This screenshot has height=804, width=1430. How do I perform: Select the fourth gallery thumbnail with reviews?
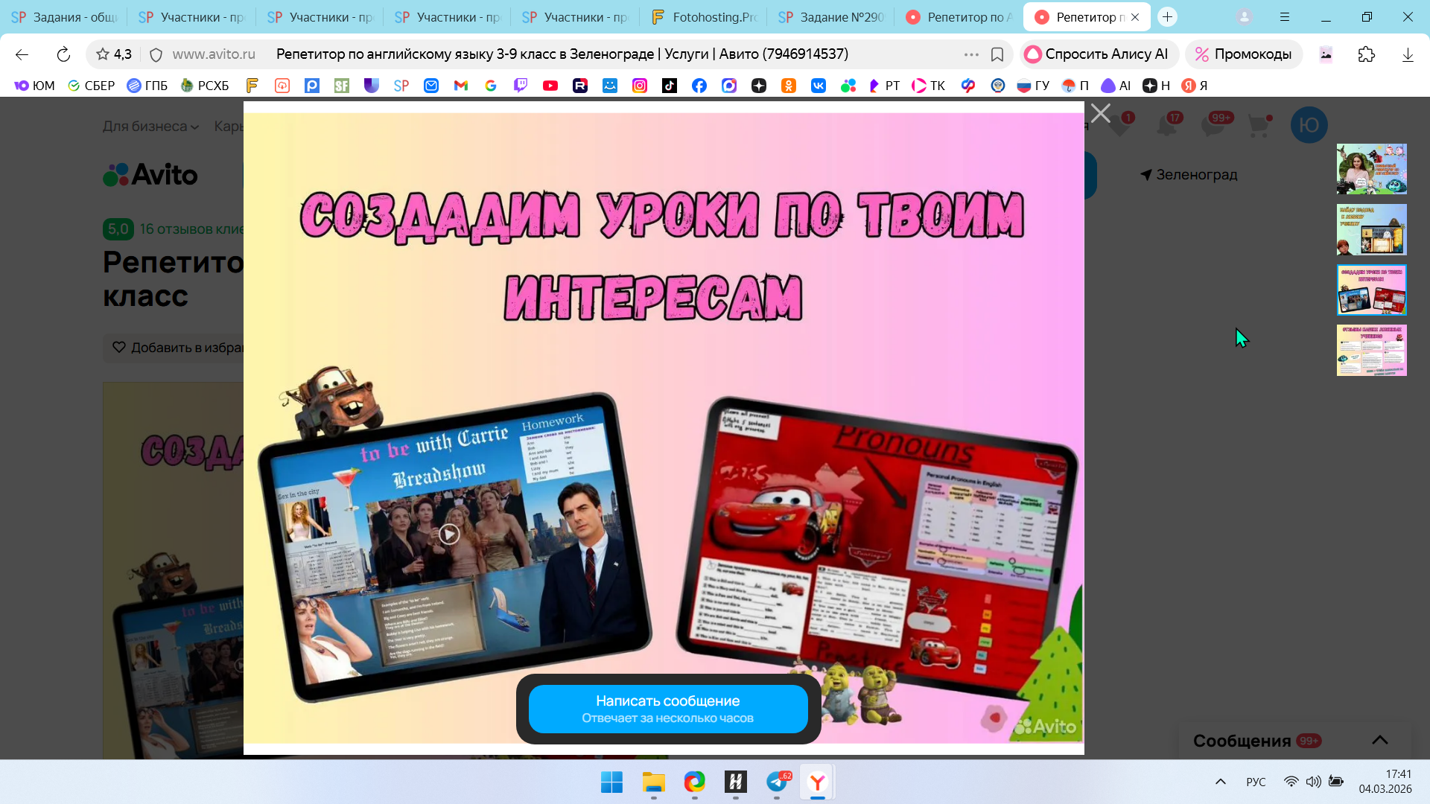[x=1371, y=350]
